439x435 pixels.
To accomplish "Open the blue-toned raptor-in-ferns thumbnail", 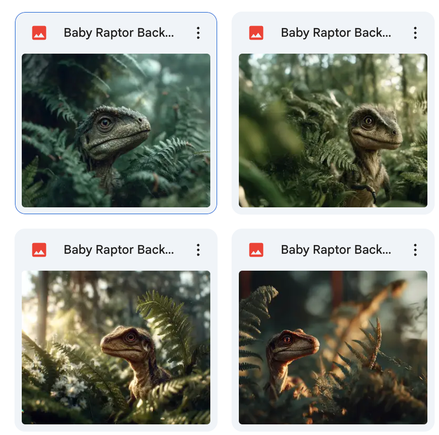I will (116, 130).
